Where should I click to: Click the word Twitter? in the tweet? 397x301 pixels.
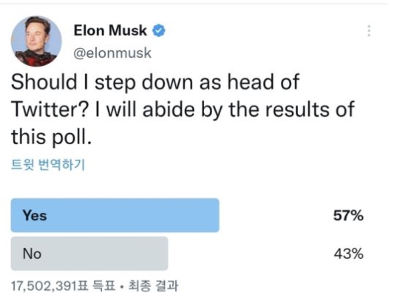tap(50, 109)
